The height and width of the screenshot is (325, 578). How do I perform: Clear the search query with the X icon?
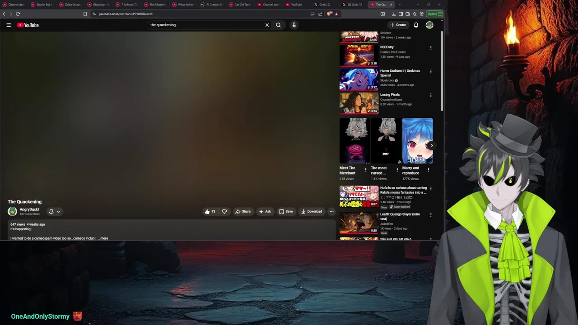point(267,25)
